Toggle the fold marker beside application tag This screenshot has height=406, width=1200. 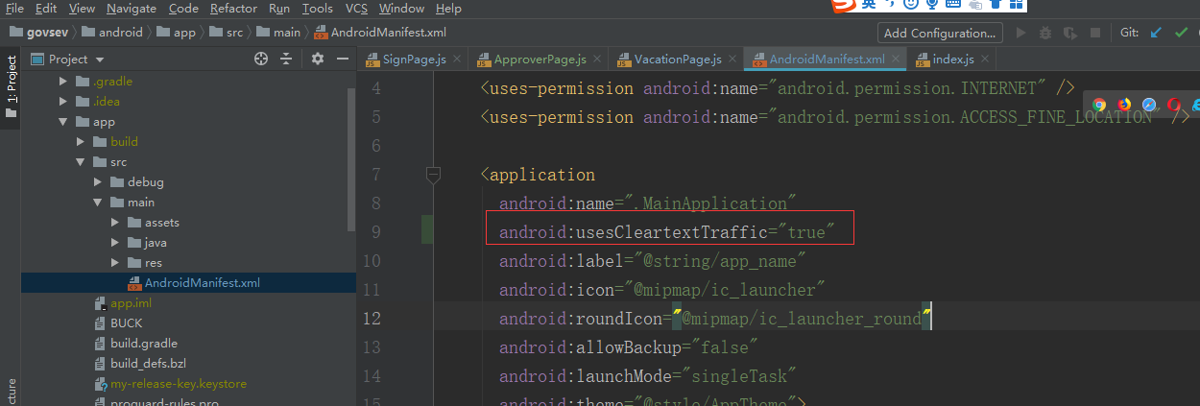click(433, 175)
